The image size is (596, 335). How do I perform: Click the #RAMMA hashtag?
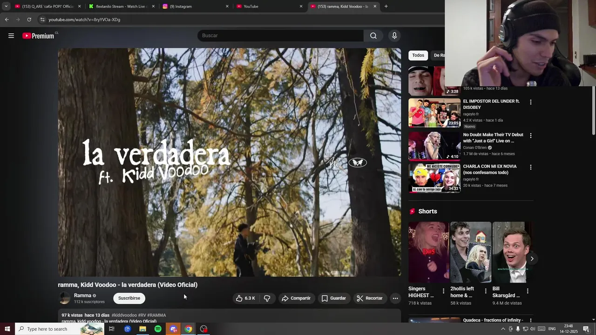pyautogui.click(x=156, y=315)
